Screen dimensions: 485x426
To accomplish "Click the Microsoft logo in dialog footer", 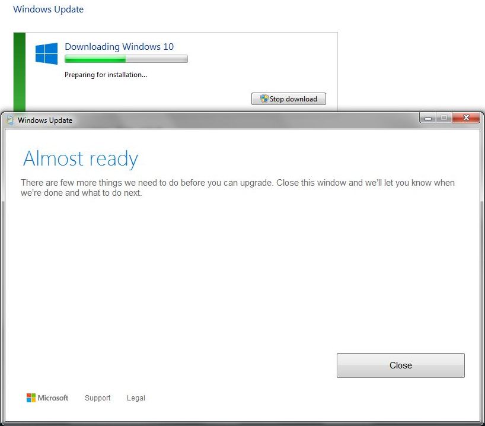I will pyautogui.click(x=47, y=398).
